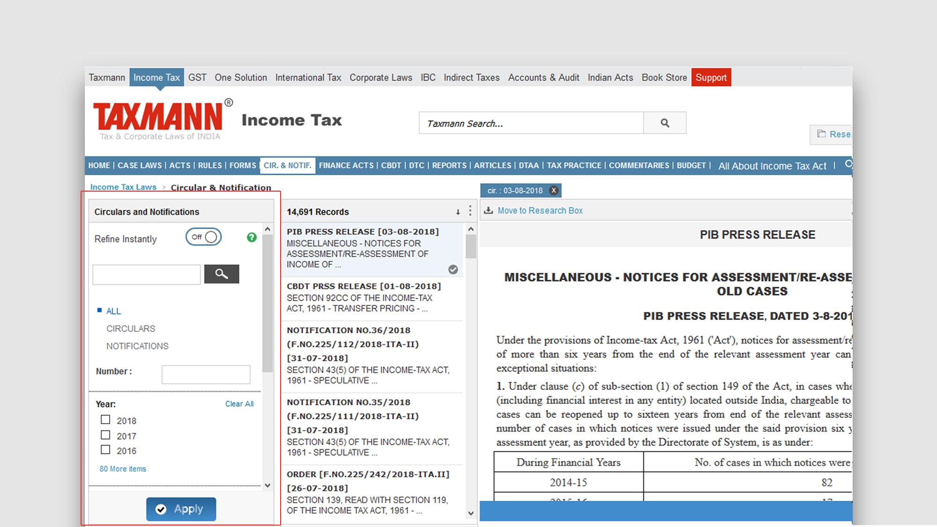Select the NOTIFICATIONS filter option
This screenshot has height=527, width=937.
[137, 346]
